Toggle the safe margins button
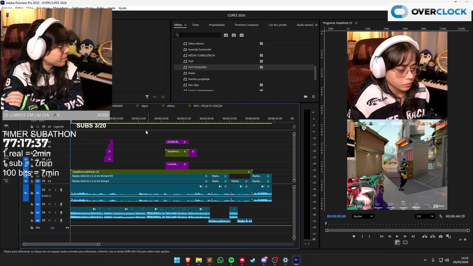Screen dimensions: 473x266 pyautogui.click(x=405, y=242)
